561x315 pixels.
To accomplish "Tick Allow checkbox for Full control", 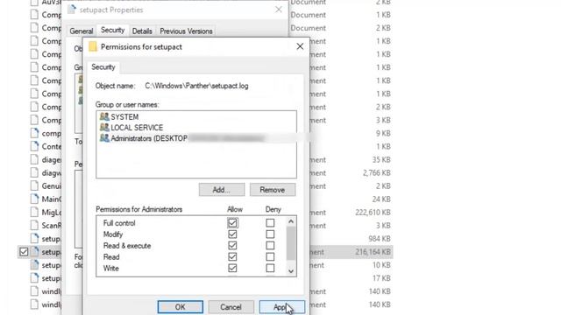I will [x=232, y=223].
